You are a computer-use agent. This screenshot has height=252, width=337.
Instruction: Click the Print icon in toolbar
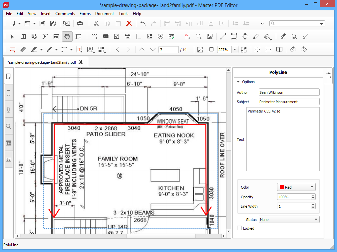pyautogui.click(x=80, y=23)
